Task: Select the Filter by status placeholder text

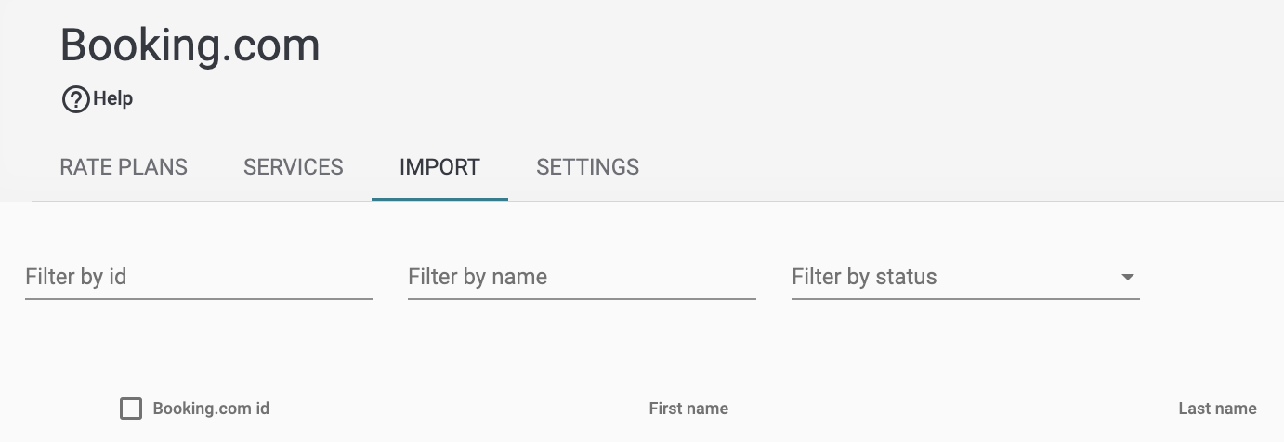Action: [x=864, y=277]
